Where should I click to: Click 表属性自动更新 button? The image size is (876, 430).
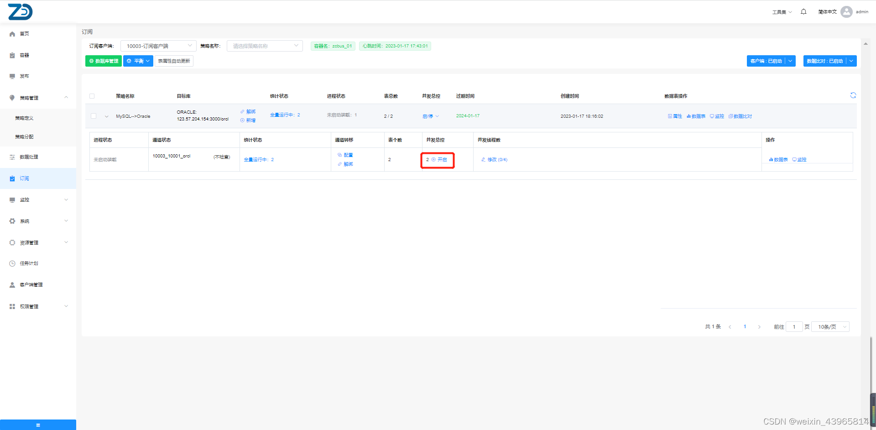(x=174, y=61)
